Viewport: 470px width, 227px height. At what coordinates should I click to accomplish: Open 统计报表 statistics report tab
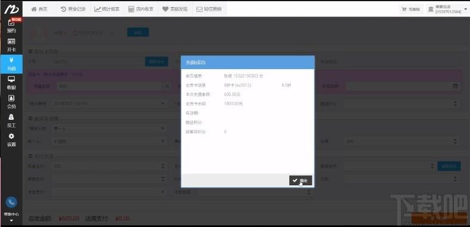coord(107,9)
